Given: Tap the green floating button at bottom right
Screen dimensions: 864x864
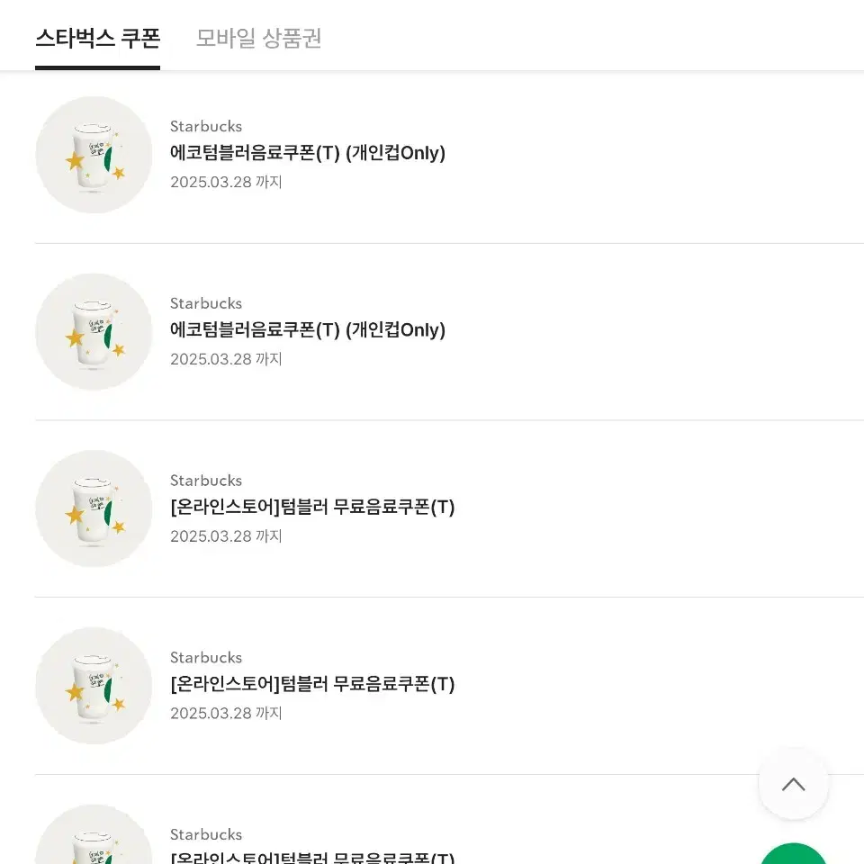Looking at the screenshot, I should coord(794,853).
